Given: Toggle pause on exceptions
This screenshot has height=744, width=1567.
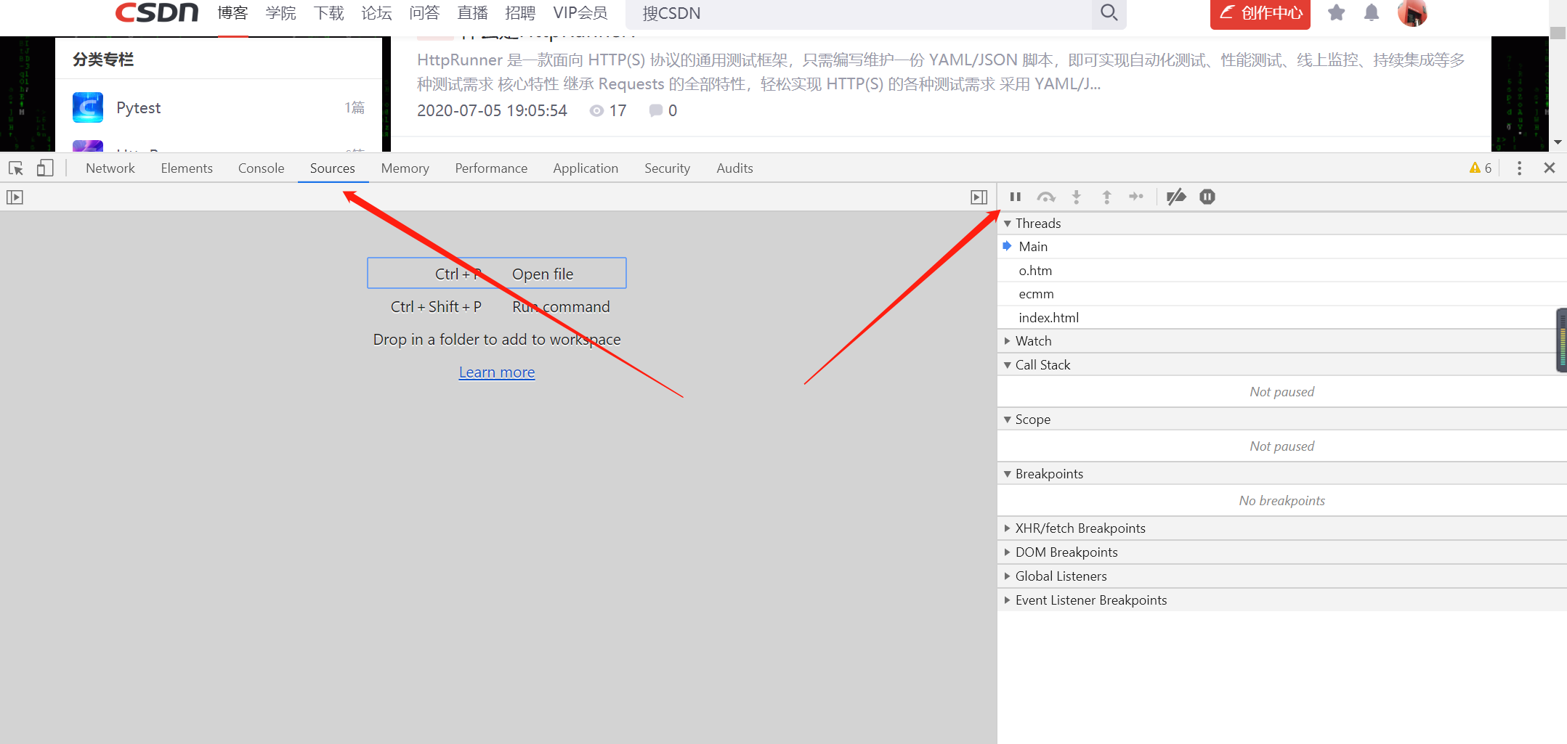Looking at the screenshot, I should (1207, 197).
